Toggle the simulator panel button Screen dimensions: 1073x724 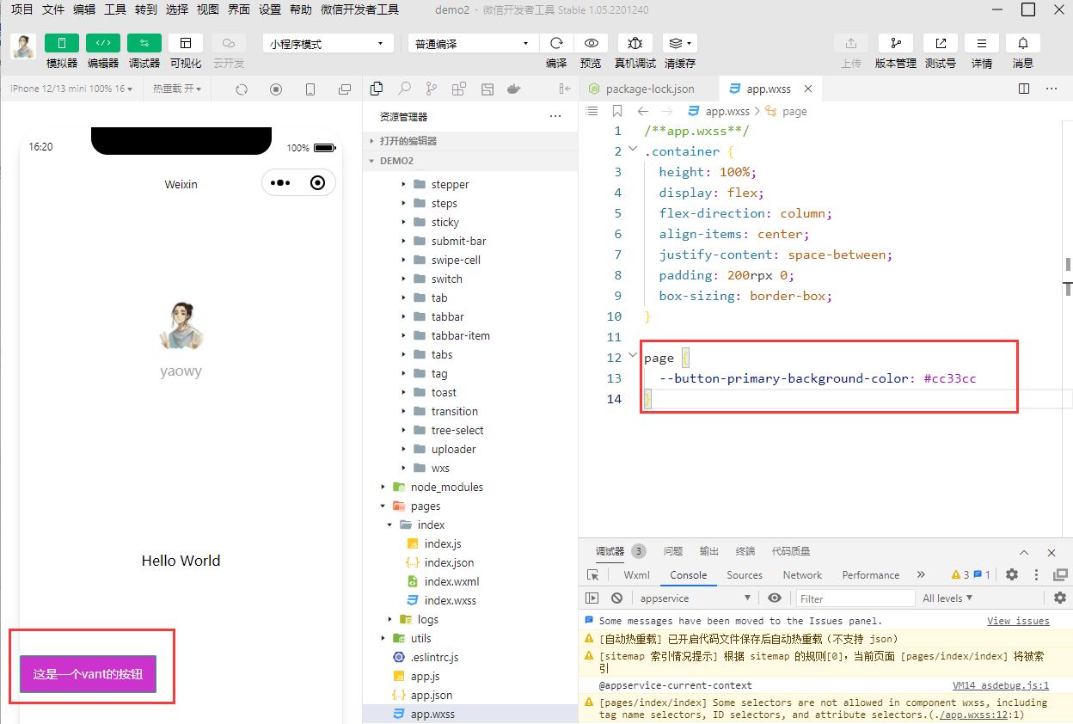point(62,43)
